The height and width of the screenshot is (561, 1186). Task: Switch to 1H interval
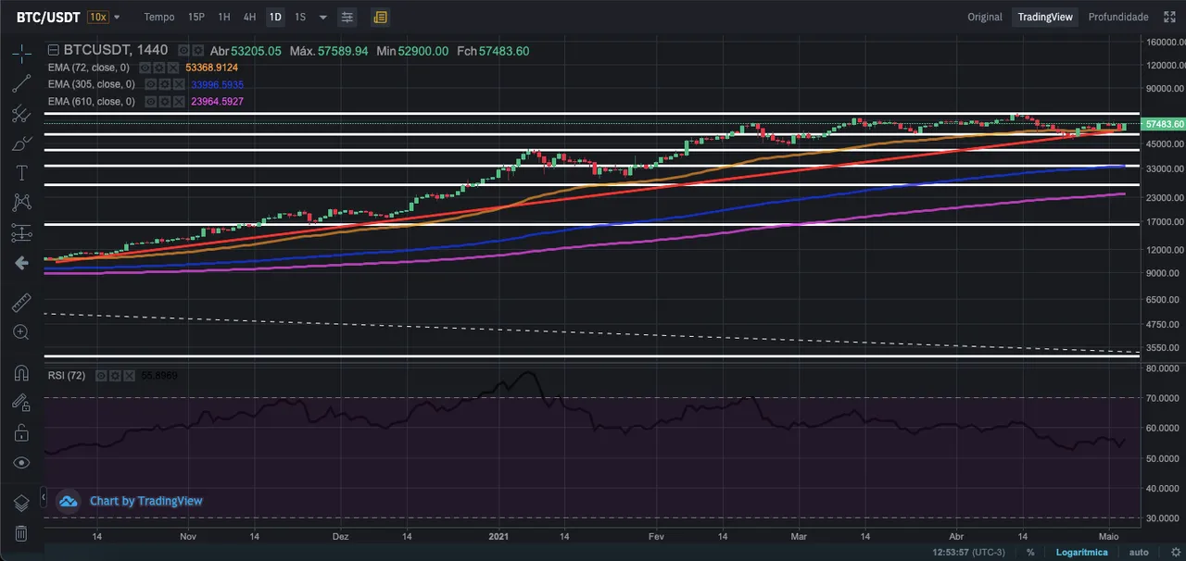point(224,17)
